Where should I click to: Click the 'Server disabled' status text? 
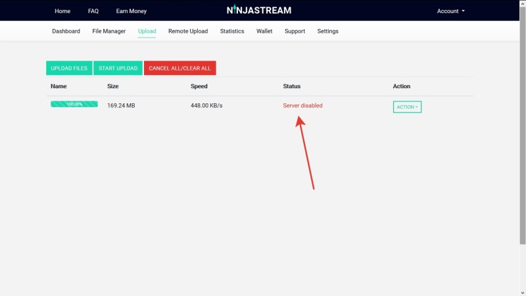coord(302,105)
